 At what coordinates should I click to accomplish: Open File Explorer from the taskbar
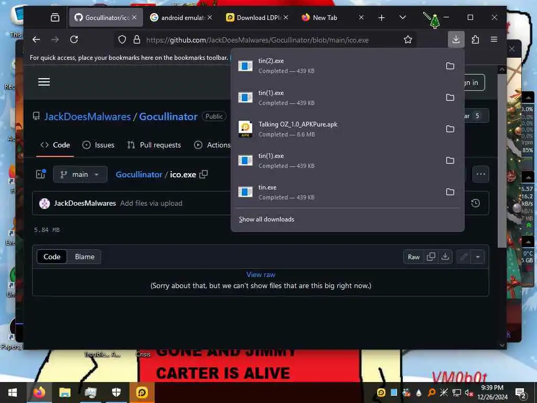click(65, 393)
